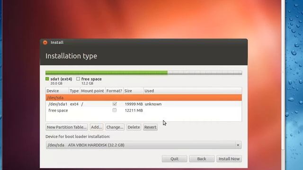Click the 'sda1 (ext4)' legend label
The height and width of the screenshot is (170, 303).
click(61, 79)
